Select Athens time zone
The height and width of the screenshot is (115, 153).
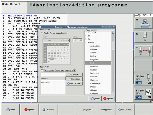coord(93,53)
